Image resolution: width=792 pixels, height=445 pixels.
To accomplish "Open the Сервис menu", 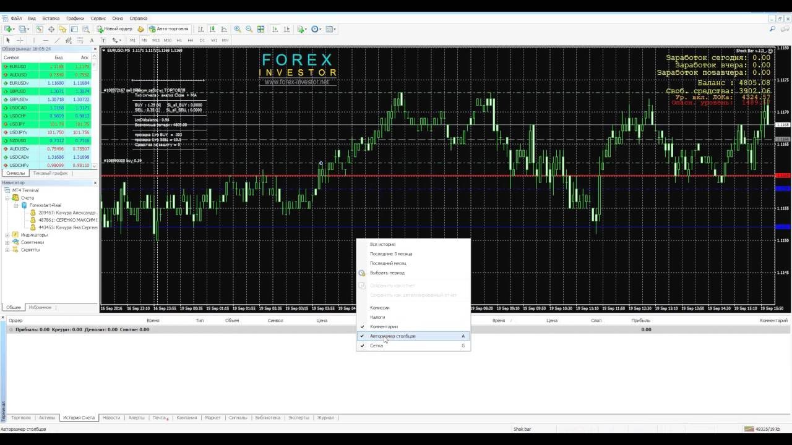I will point(98,19).
